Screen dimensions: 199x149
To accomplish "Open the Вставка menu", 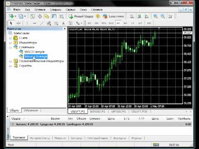I will point(40,10).
